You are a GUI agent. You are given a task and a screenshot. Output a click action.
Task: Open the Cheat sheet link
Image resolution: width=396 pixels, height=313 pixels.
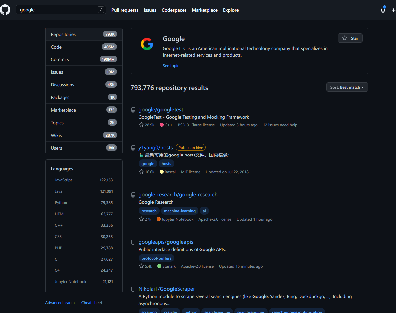click(92, 303)
